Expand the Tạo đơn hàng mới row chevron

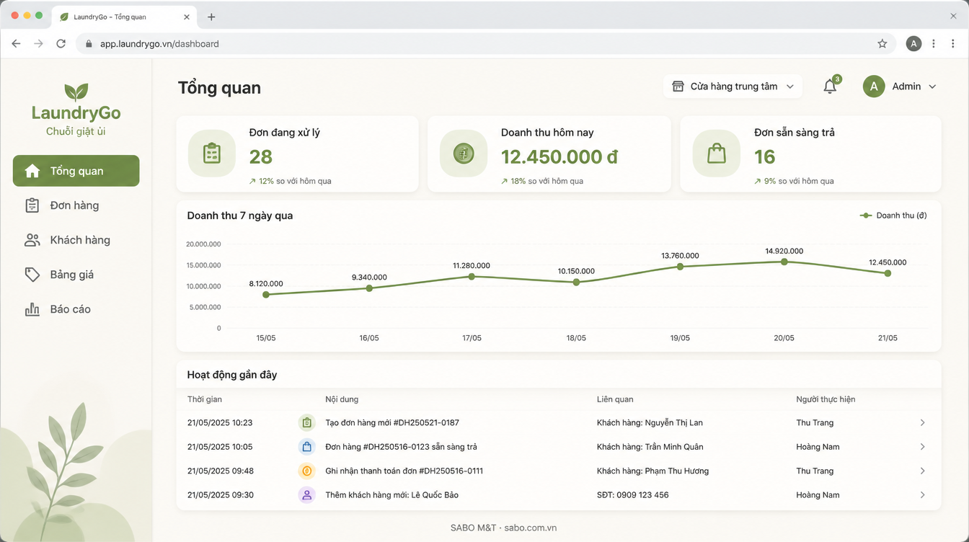pyautogui.click(x=922, y=423)
